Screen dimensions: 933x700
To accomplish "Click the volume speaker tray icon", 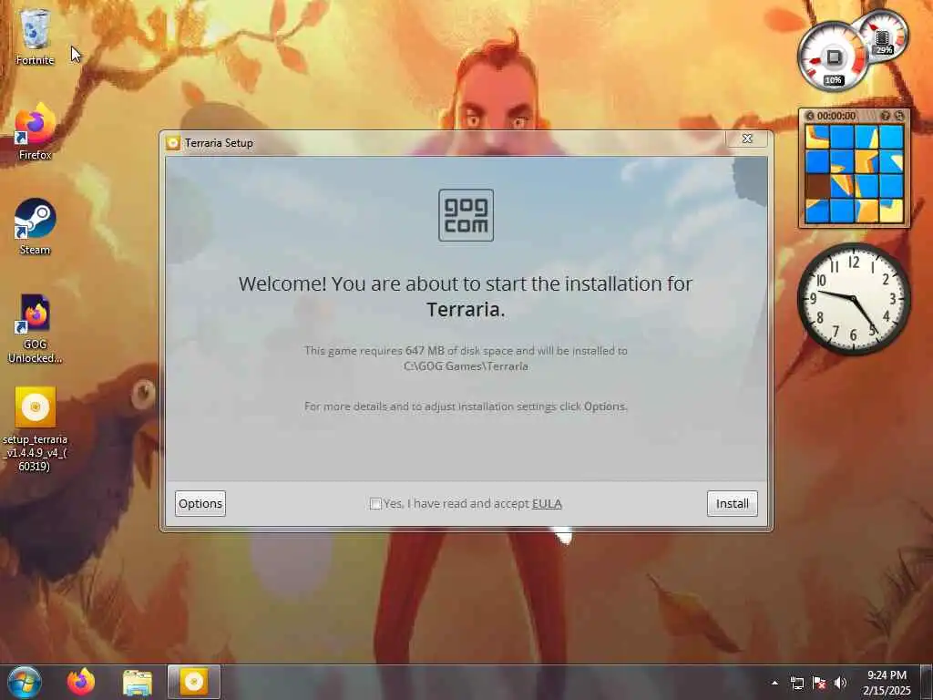I will tap(840, 683).
